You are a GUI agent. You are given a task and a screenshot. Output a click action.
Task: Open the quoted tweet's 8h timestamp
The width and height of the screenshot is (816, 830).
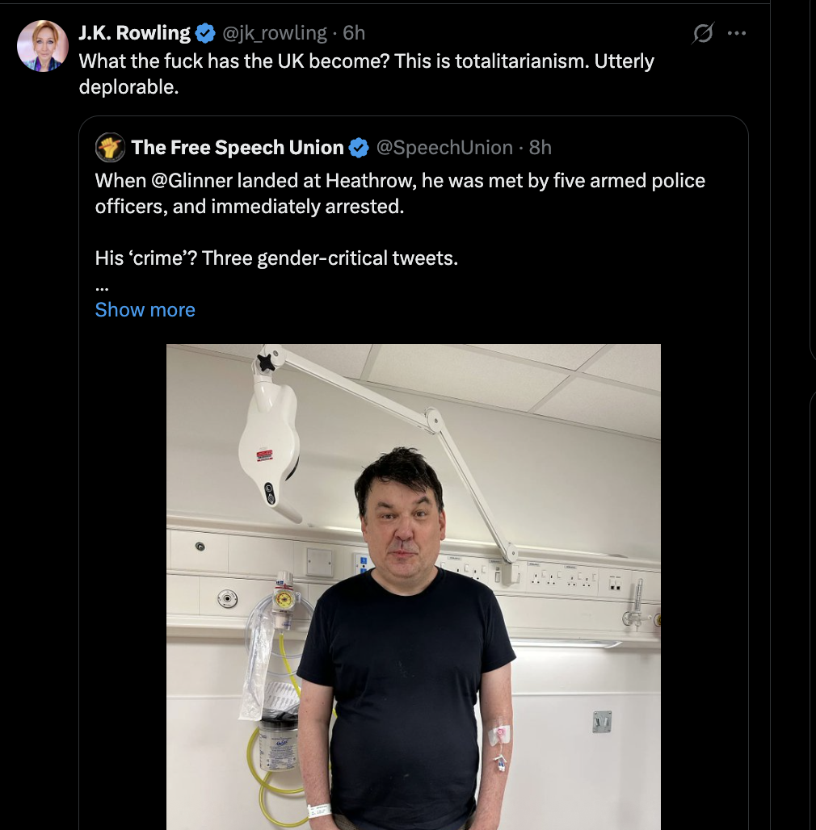pos(540,148)
